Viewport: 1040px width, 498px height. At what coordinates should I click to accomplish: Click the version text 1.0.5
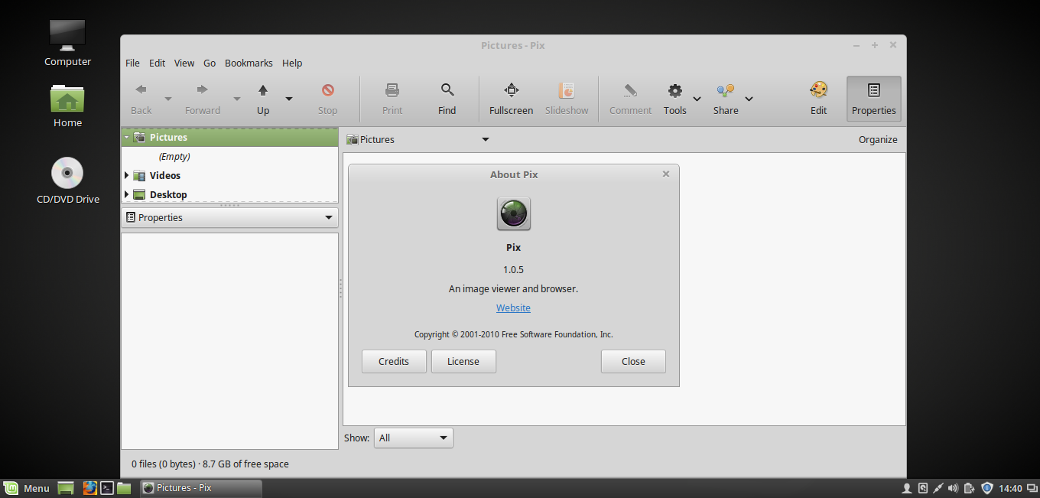click(513, 269)
